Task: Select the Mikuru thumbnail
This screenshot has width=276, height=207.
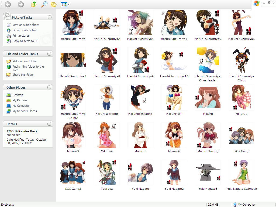Action: pyautogui.click(x=208, y=98)
